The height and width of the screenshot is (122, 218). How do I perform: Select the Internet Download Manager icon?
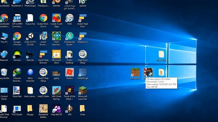pyautogui.click(x=17, y=75)
